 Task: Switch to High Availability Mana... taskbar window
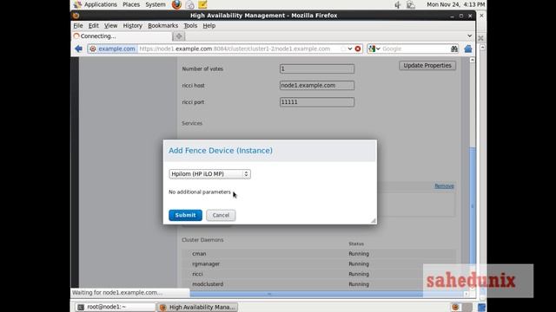click(x=197, y=307)
